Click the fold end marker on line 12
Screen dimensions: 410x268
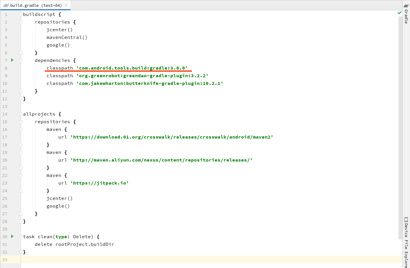[x=21, y=99]
